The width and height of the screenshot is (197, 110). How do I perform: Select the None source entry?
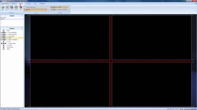tap(12, 31)
